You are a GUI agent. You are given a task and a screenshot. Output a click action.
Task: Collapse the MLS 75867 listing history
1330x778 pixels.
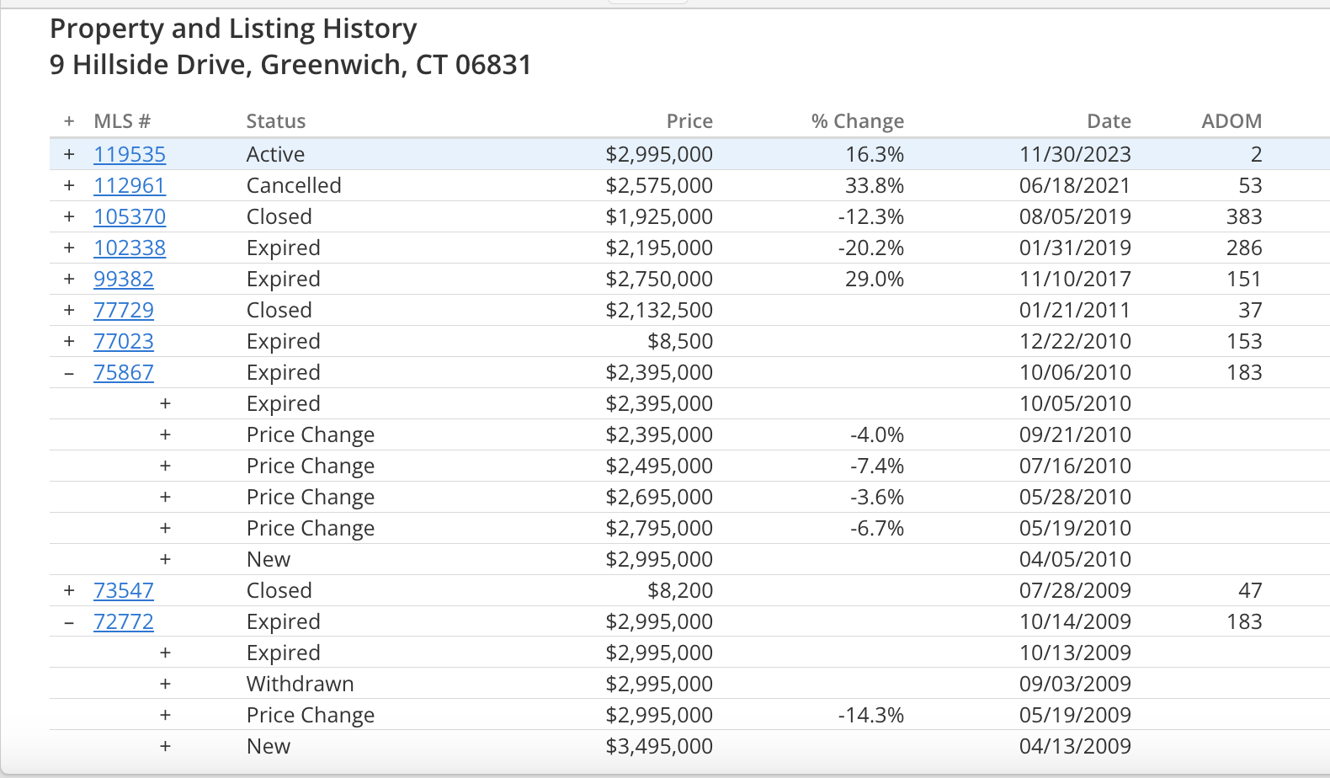[69, 372]
